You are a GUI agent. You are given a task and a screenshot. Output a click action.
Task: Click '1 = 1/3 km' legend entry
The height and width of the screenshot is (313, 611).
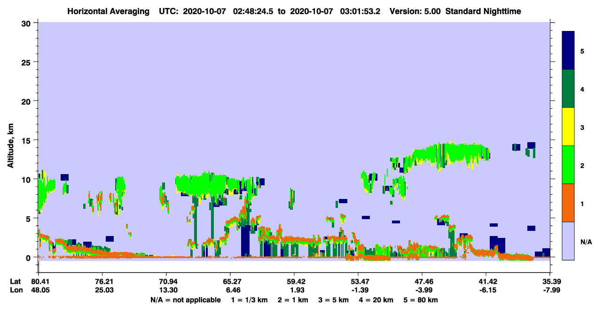(x=250, y=300)
